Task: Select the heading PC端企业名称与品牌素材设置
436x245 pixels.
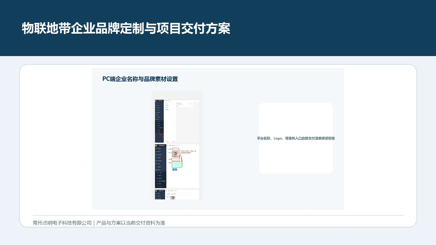Action: (x=140, y=79)
